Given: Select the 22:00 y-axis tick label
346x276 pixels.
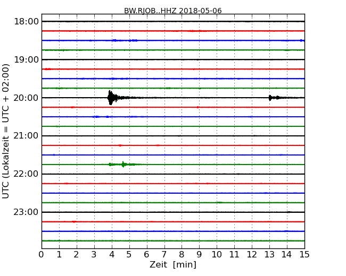Looking at the screenshot, I should 26,174.
